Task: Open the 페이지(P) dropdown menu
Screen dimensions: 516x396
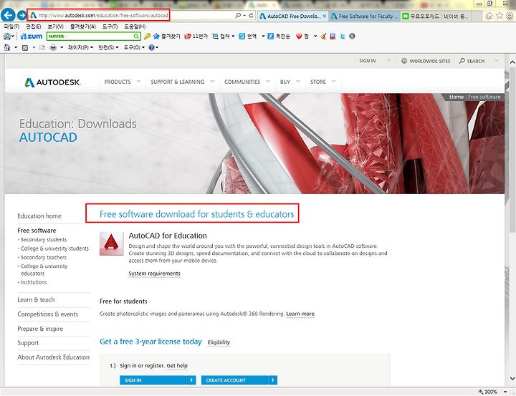Action: click(x=80, y=48)
